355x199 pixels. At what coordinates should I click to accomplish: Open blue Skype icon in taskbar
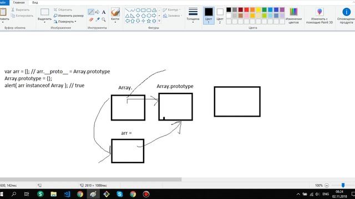click(x=120, y=194)
